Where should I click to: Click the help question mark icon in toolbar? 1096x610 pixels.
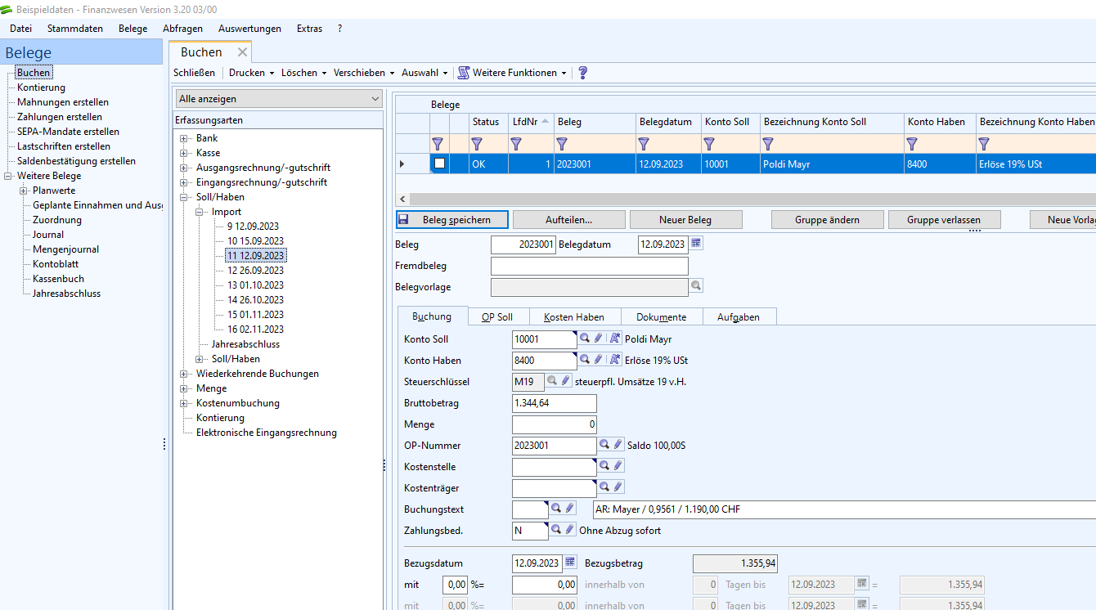(583, 73)
